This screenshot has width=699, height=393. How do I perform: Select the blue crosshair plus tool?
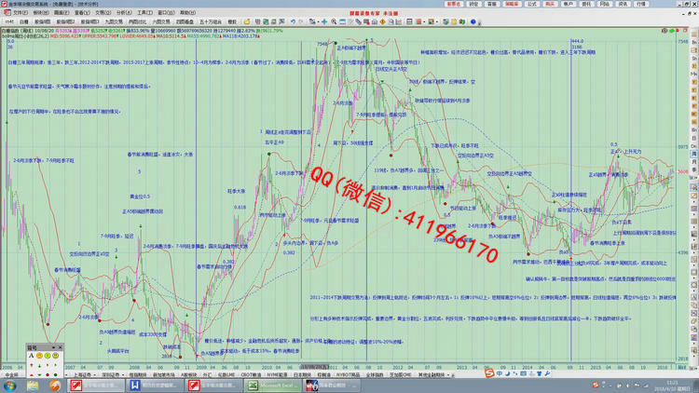(x=324, y=21)
